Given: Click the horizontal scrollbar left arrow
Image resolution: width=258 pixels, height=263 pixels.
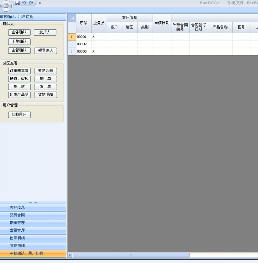Looking at the screenshot, I should (70, 255).
